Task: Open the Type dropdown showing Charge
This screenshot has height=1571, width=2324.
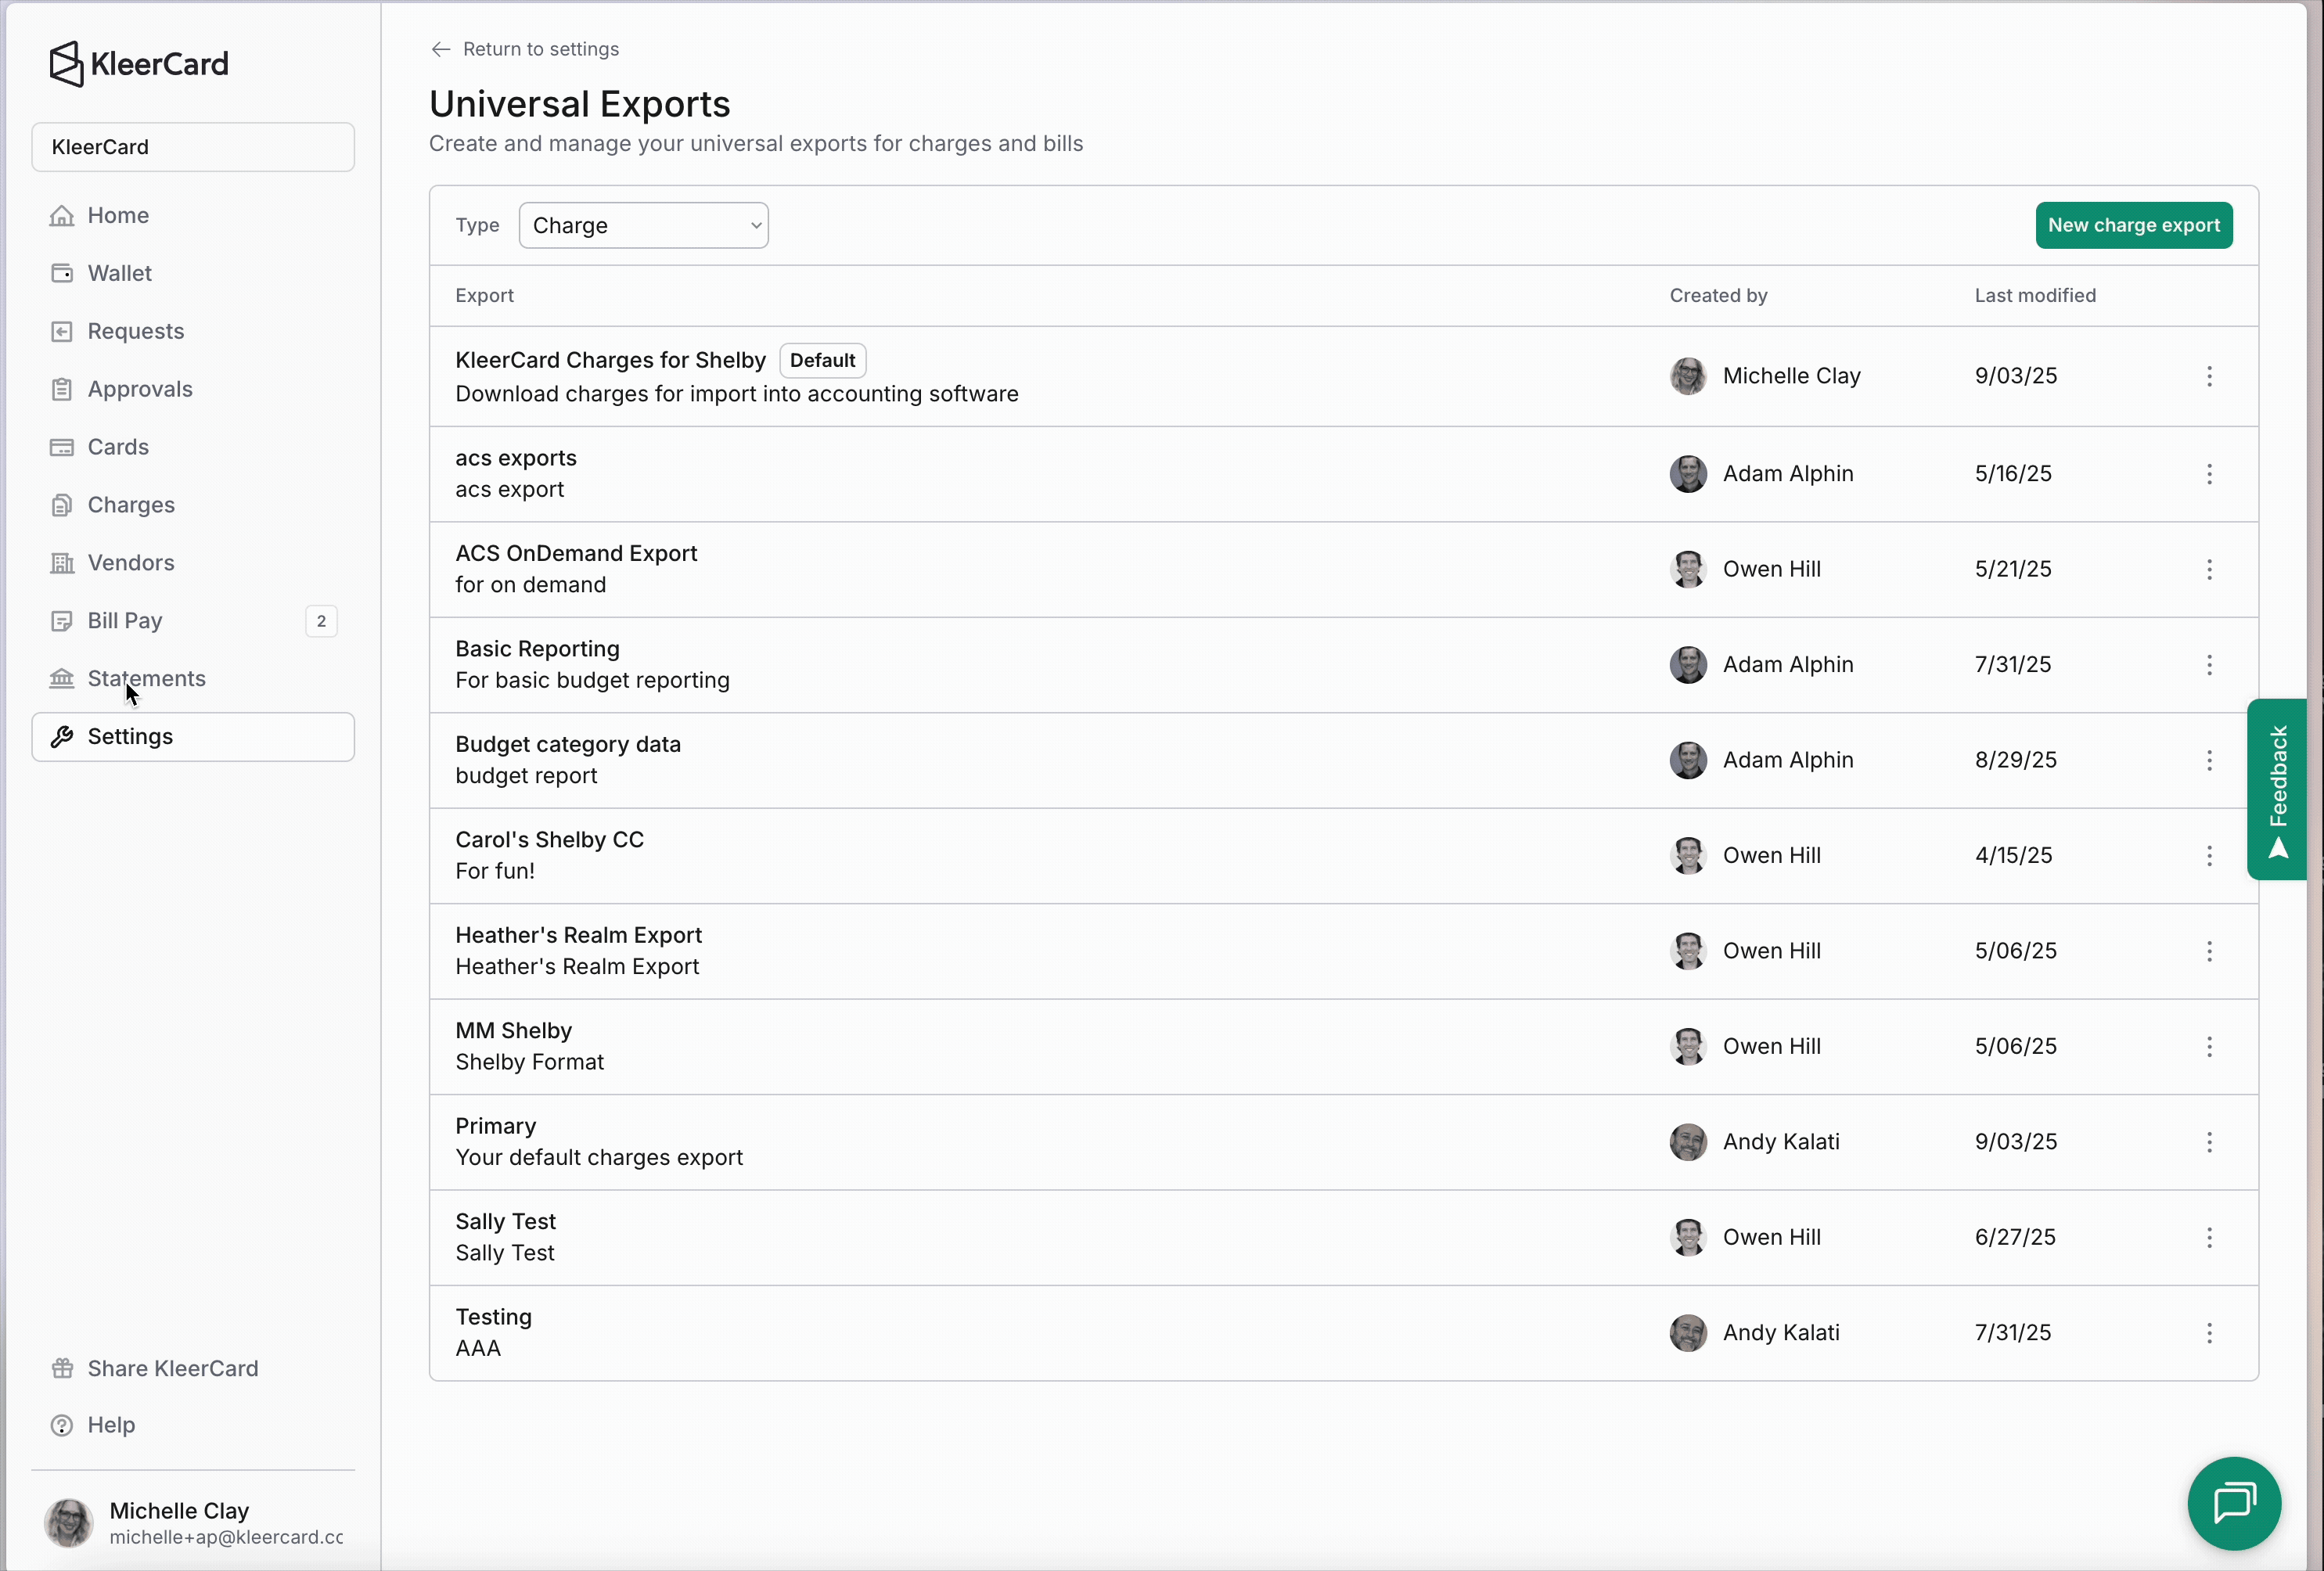Action: coord(643,225)
